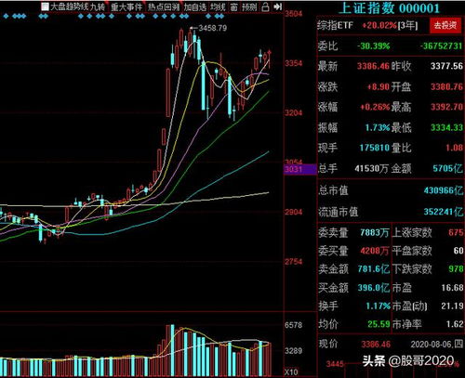Viewport: 465px width, 378px height.
Task: Click the 现手 value 175810
Action: coord(375,148)
